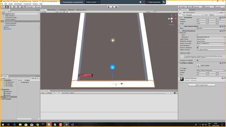
Task: Collapse the Favorites tree in Project
Action: (x=1, y=80)
